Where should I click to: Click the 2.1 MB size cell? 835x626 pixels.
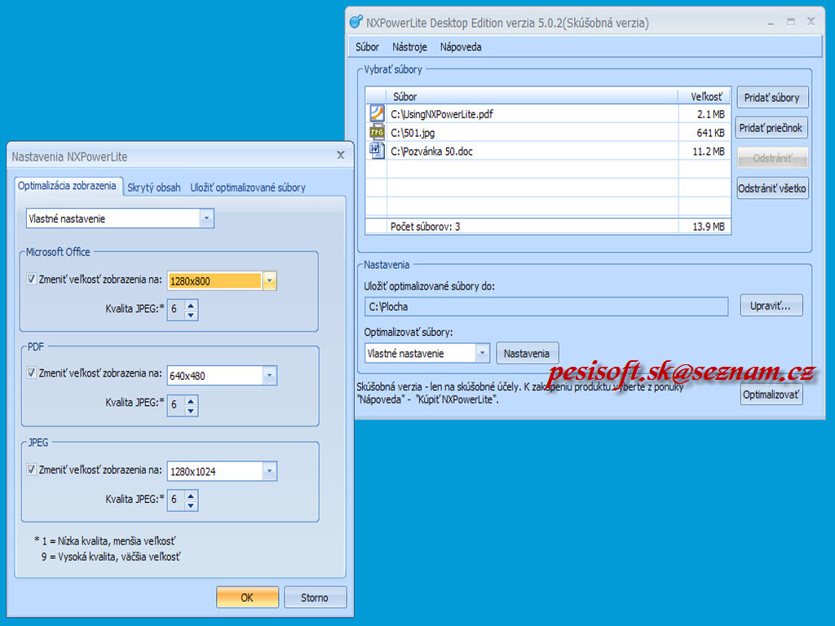click(705, 114)
